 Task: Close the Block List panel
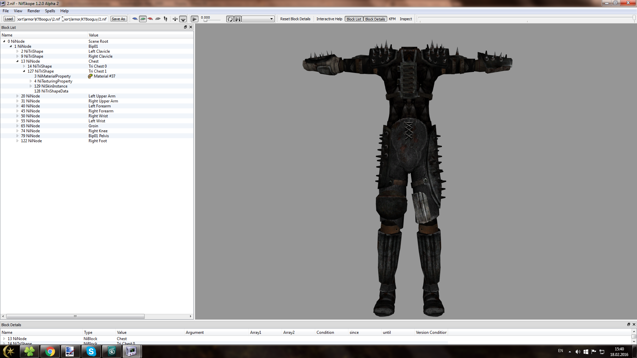click(191, 27)
